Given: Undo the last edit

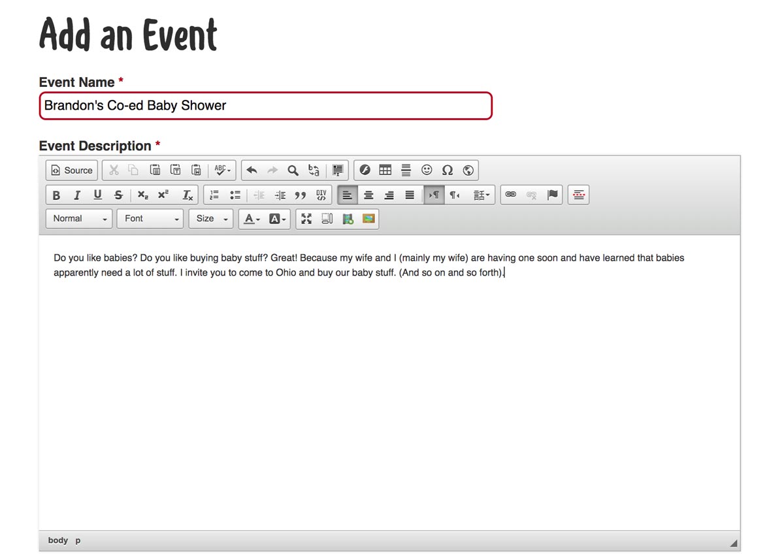Looking at the screenshot, I should [252, 171].
